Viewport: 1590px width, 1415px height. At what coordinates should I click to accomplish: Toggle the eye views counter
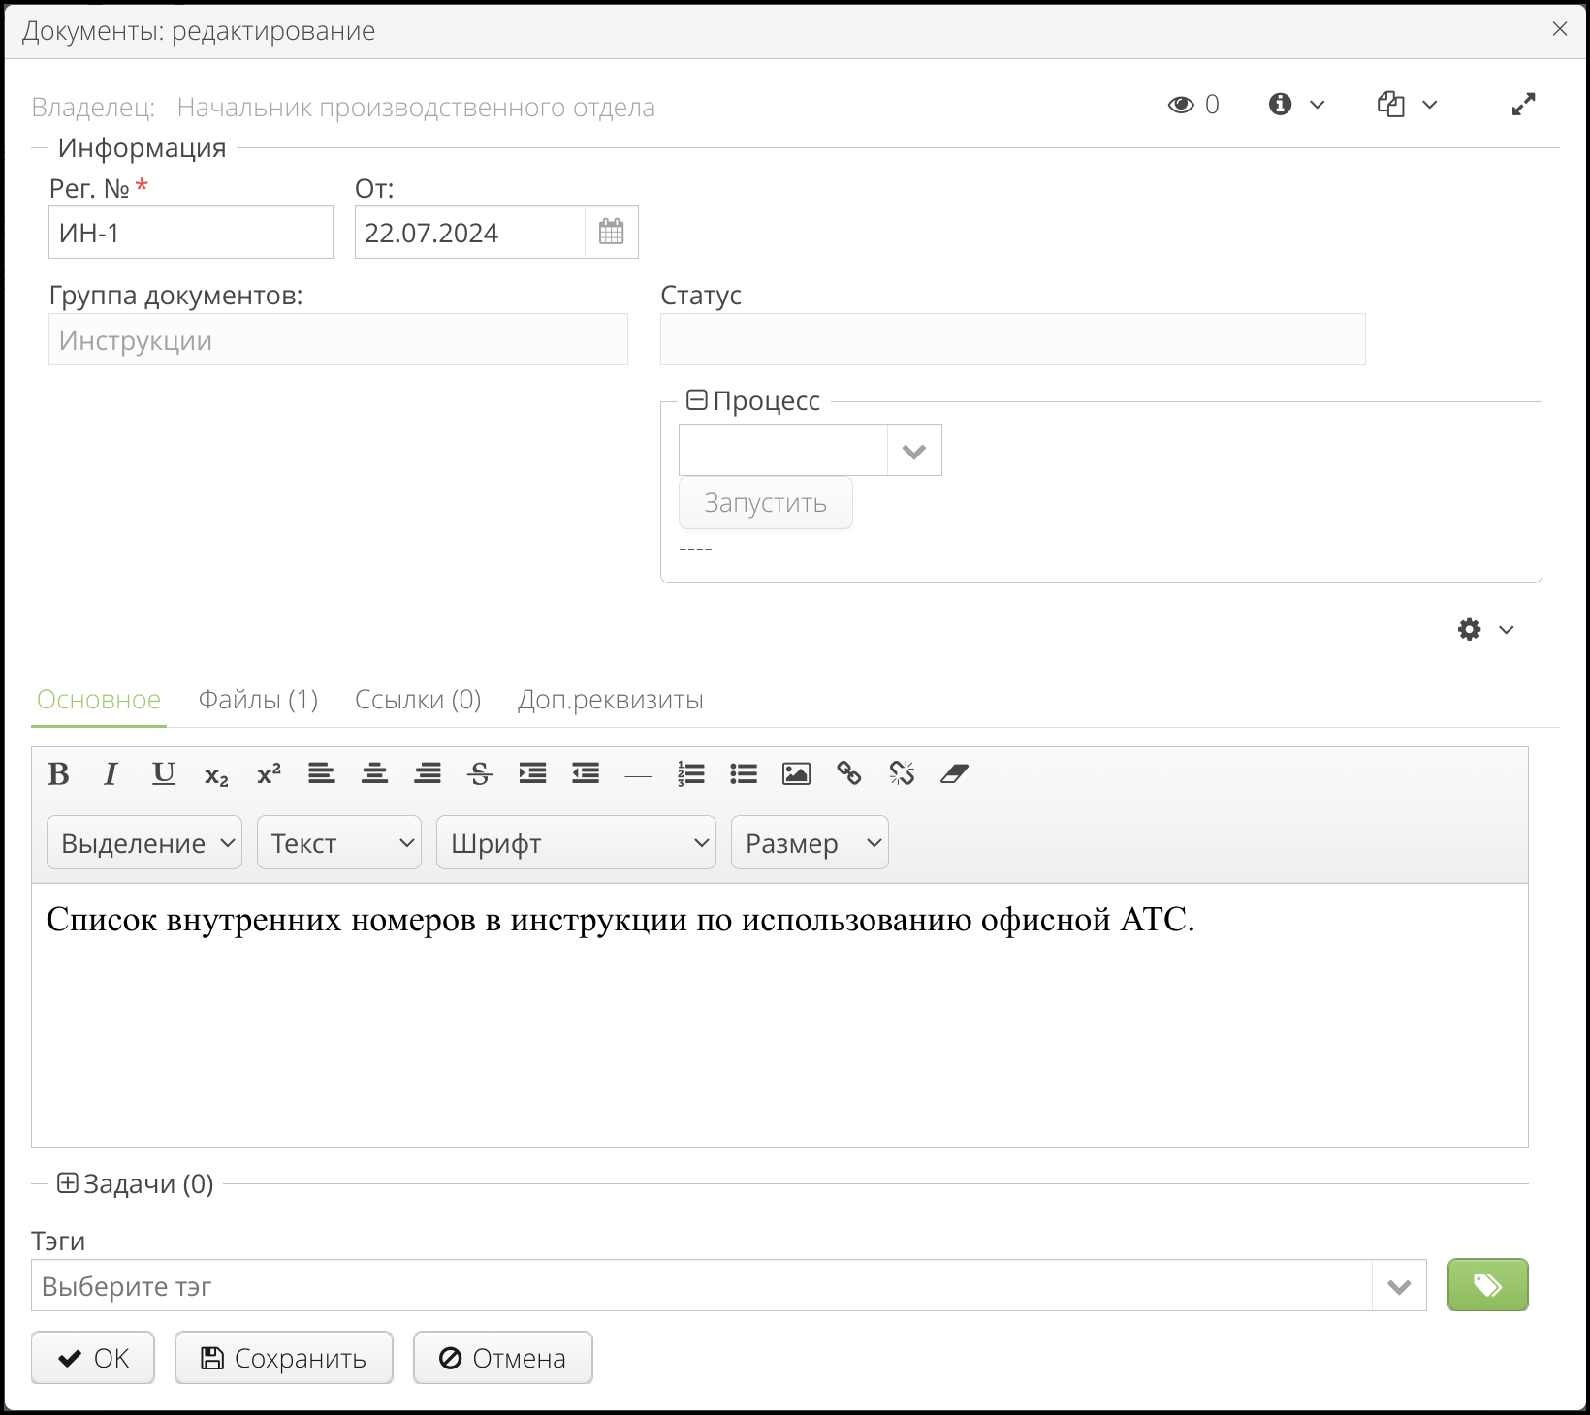coord(1181,105)
